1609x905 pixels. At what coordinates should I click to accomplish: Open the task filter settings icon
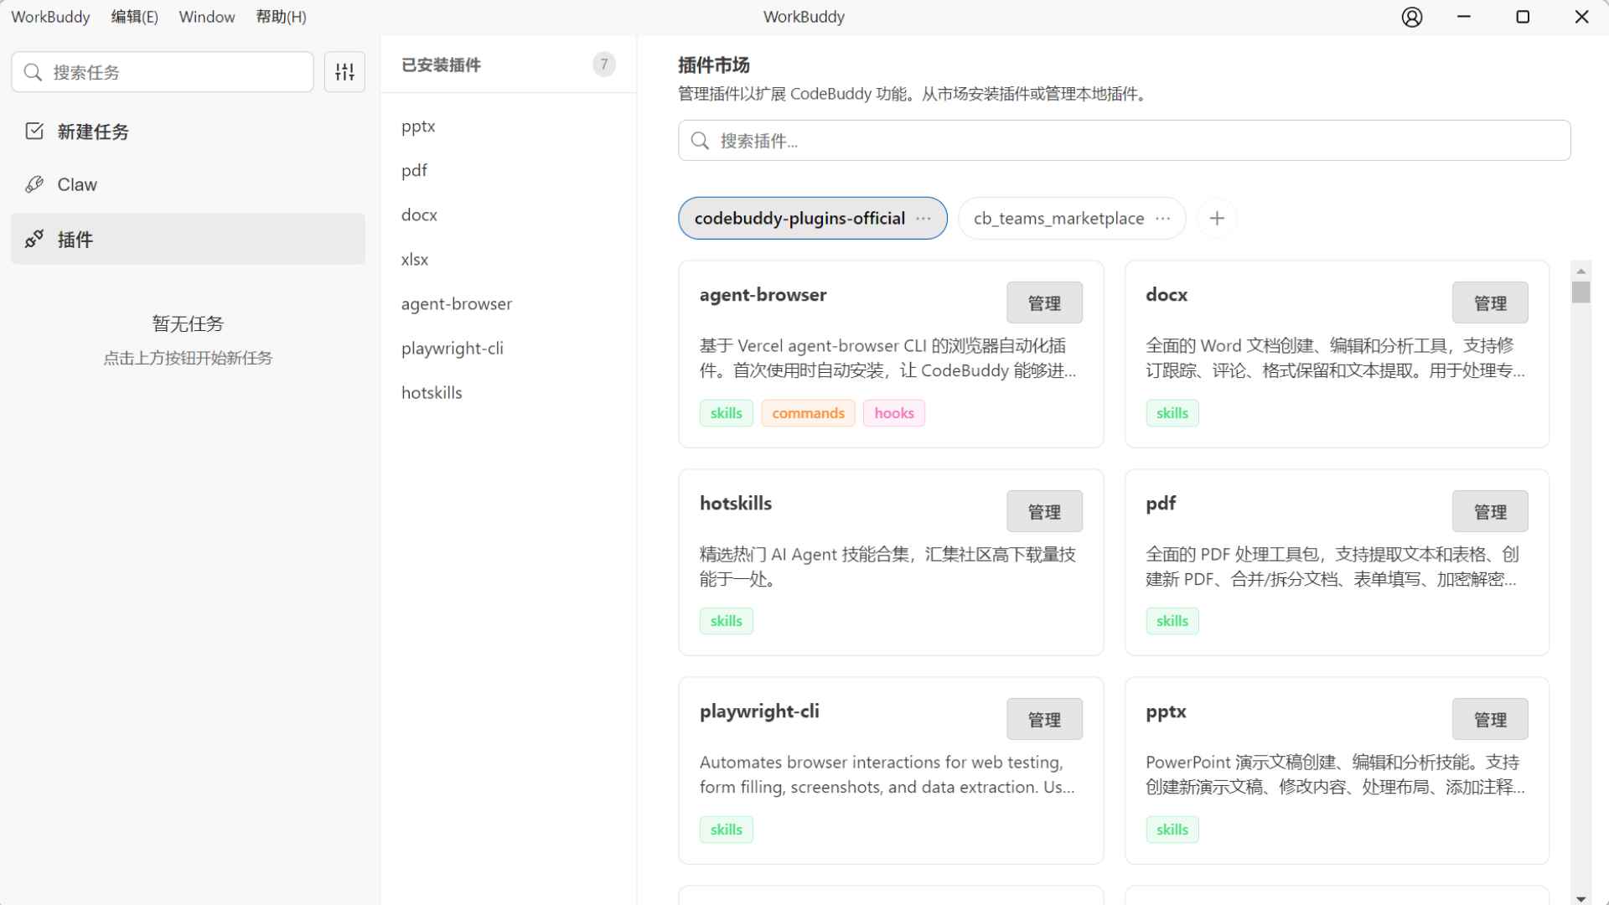[344, 72]
